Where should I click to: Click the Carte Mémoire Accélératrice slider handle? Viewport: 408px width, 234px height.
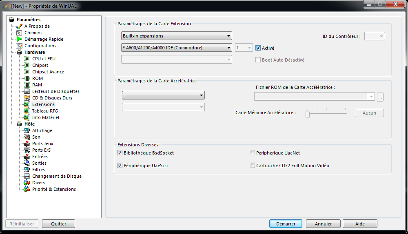308,114
